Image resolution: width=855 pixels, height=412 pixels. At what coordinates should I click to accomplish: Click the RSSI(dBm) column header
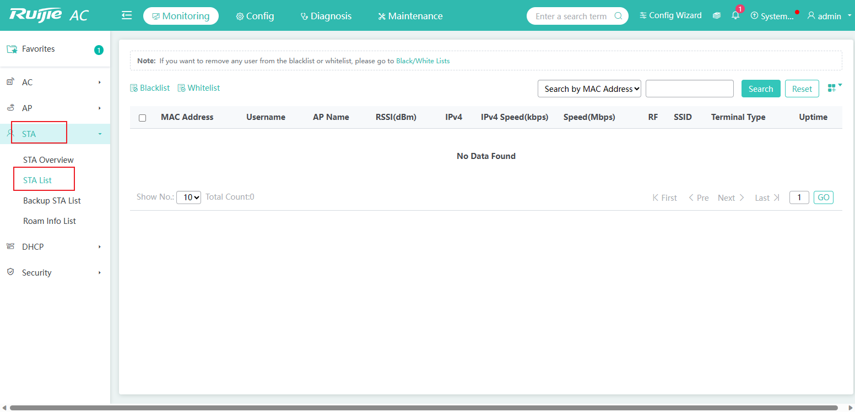[396, 117]
